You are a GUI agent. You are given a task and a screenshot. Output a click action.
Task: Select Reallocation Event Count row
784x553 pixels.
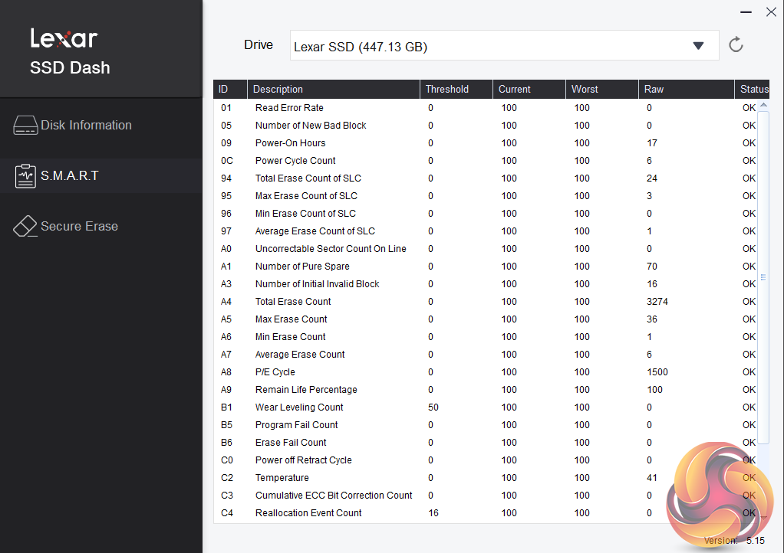pyautogui.click(x=486, y=513)
